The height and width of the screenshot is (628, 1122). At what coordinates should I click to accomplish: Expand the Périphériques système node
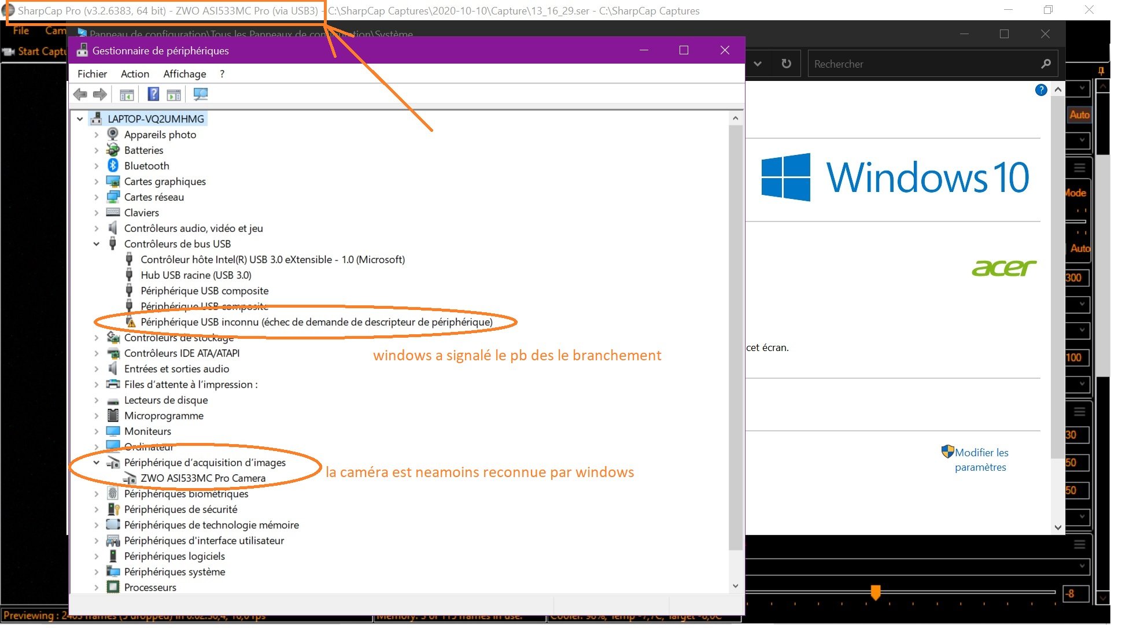tap(97, 571)
